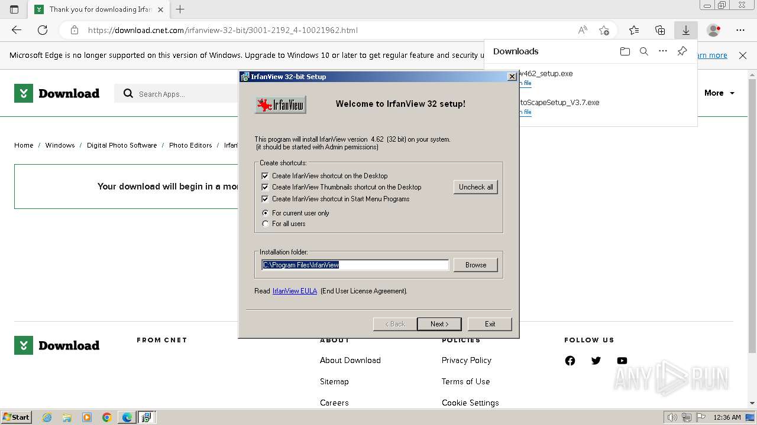The width and height of the screenshot is (757, 425).
Task: Open the Downloads toolbar button
Action: [686, 30]
